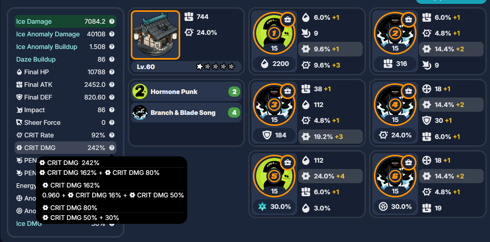490x242 pixels.
Task: Open the W-Engine thumbnail image
Action: pos(155,35)
